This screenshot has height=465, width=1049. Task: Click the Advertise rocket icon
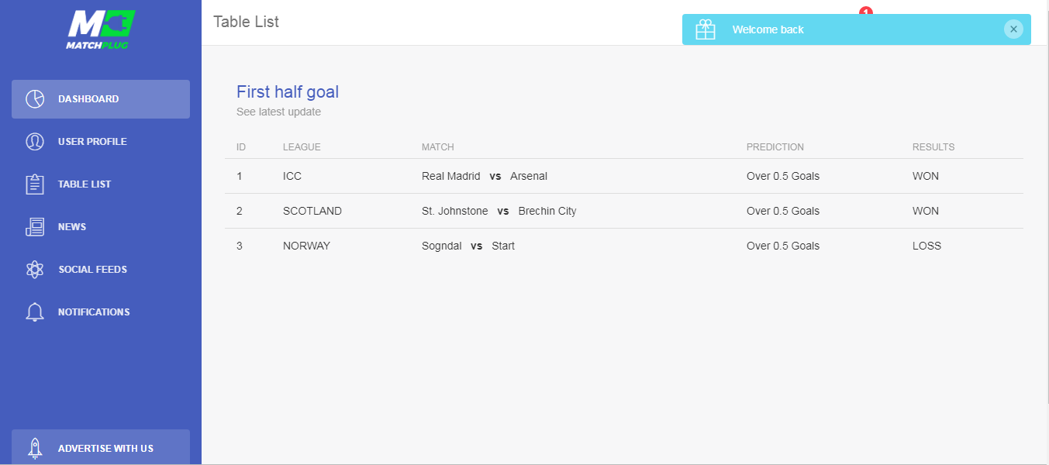point(35,448)
